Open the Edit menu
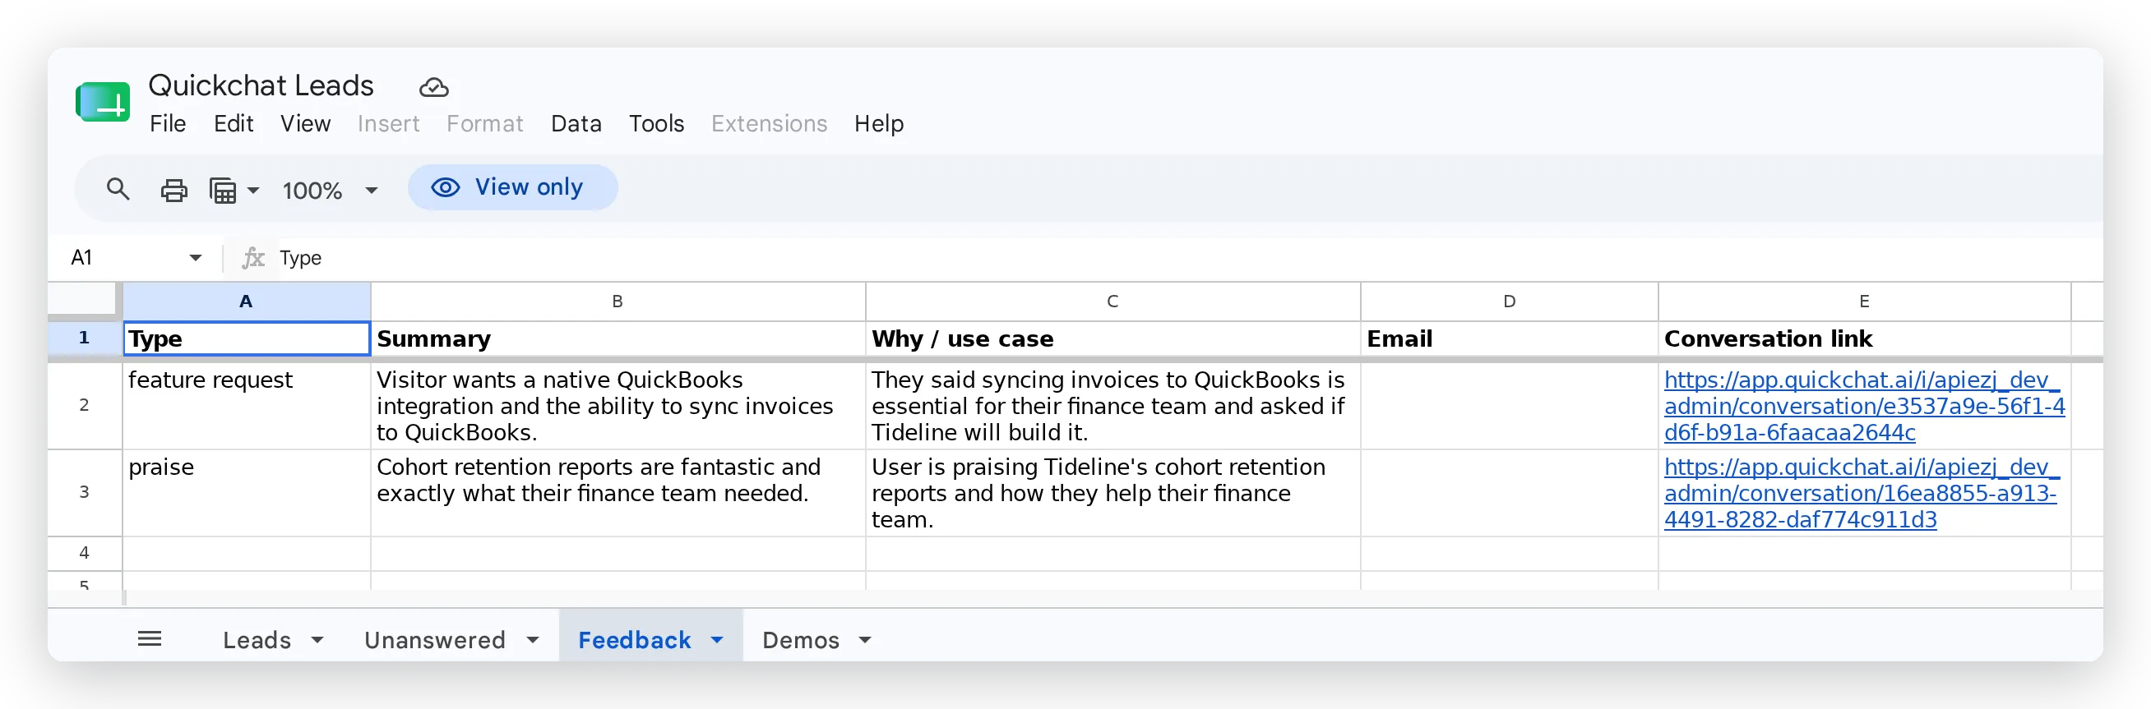Viewport: 2151px width, 709px height. point(234,123)
